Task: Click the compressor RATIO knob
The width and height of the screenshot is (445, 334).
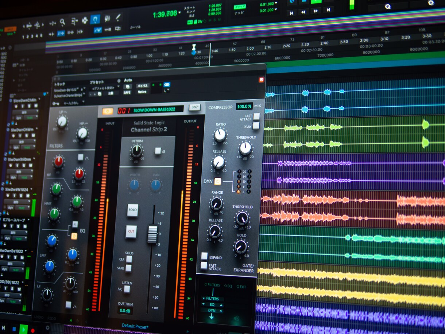Action: coord(220,135)
